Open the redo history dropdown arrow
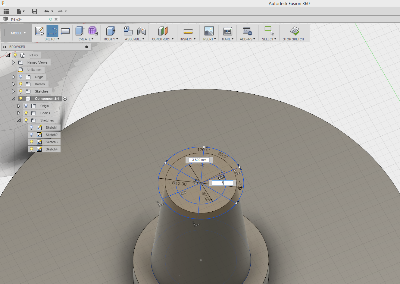Image resolution: width=400 pixels, height=284 pixels. click(66, 11)
